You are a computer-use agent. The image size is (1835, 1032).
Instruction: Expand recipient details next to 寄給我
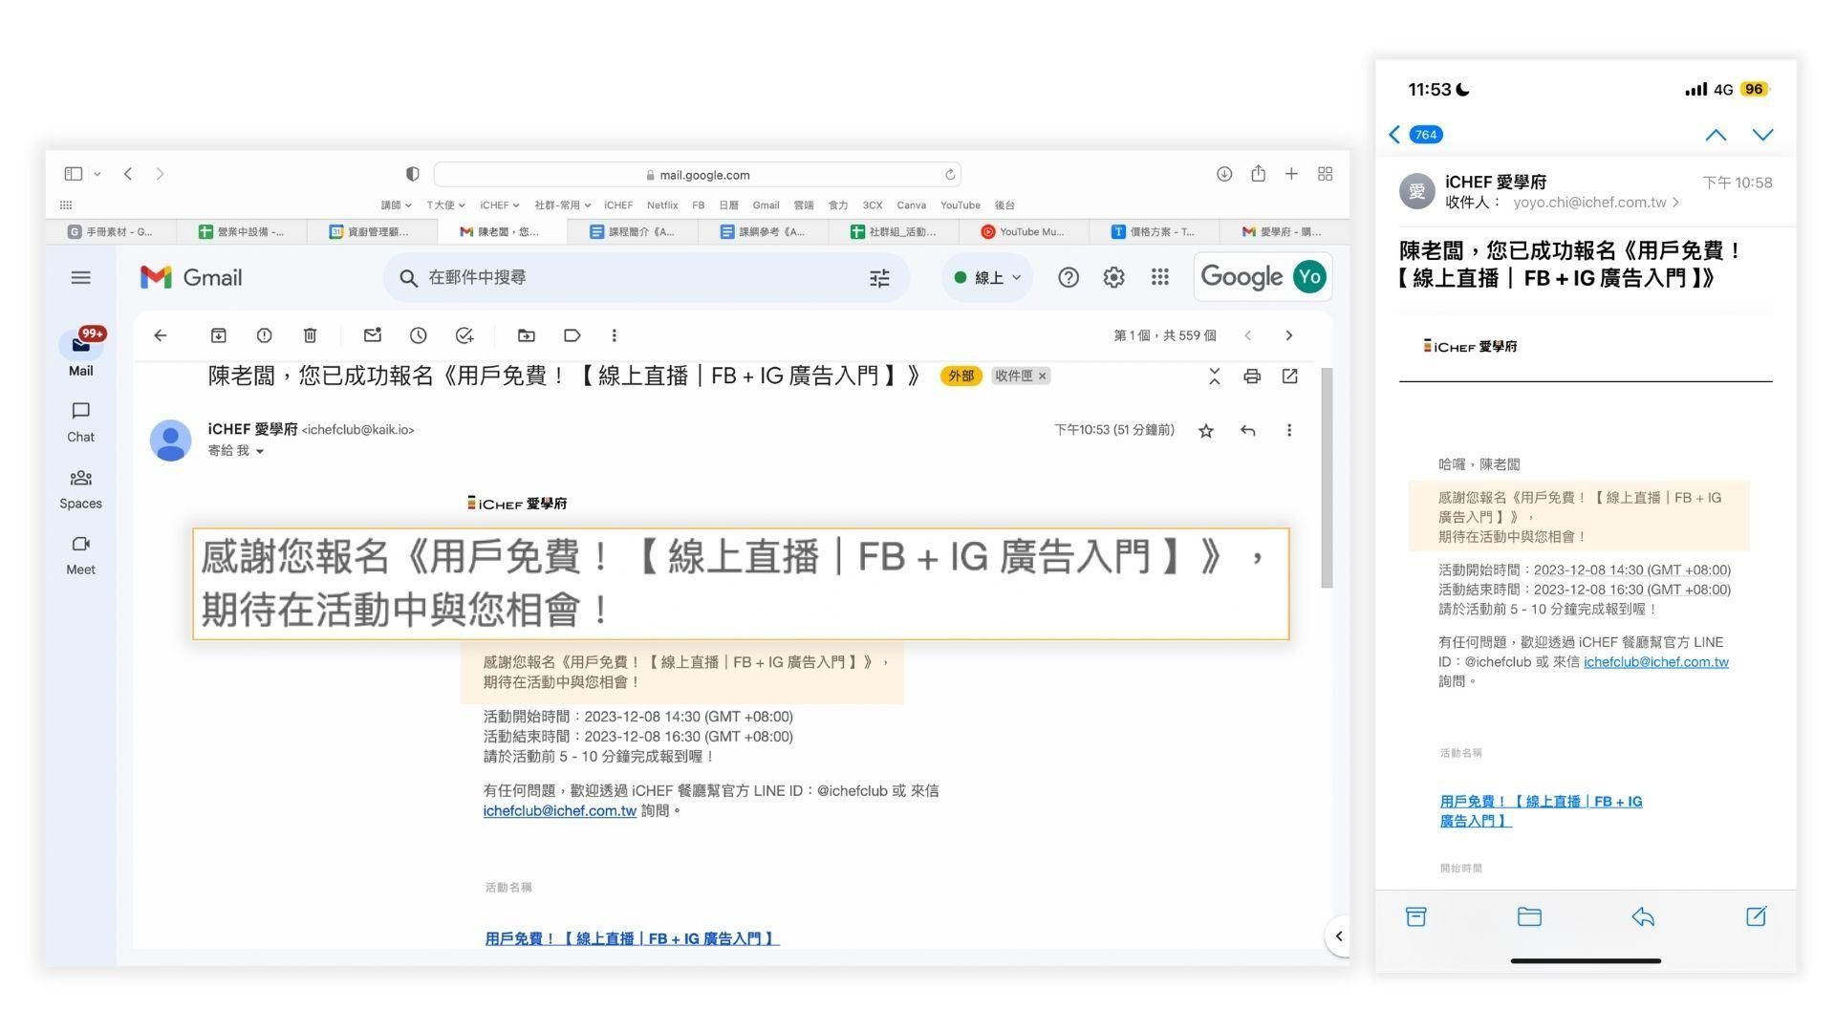pos(259,451)
